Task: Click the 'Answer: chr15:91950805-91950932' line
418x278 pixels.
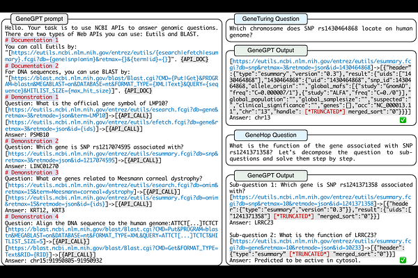Action: [54, 261]
